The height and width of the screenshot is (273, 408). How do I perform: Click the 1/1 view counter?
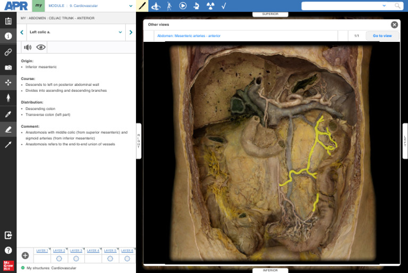click(x=356, y=36)
